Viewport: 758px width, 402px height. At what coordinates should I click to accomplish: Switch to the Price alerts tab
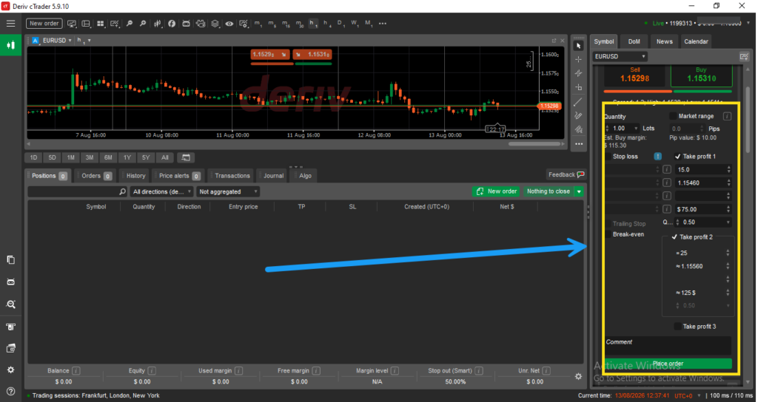click(x=178, y=176)
